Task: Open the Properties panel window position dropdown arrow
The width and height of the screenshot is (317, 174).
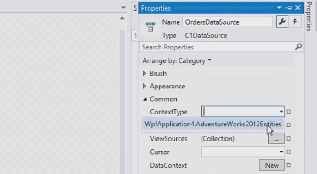Action: [279, 8]
